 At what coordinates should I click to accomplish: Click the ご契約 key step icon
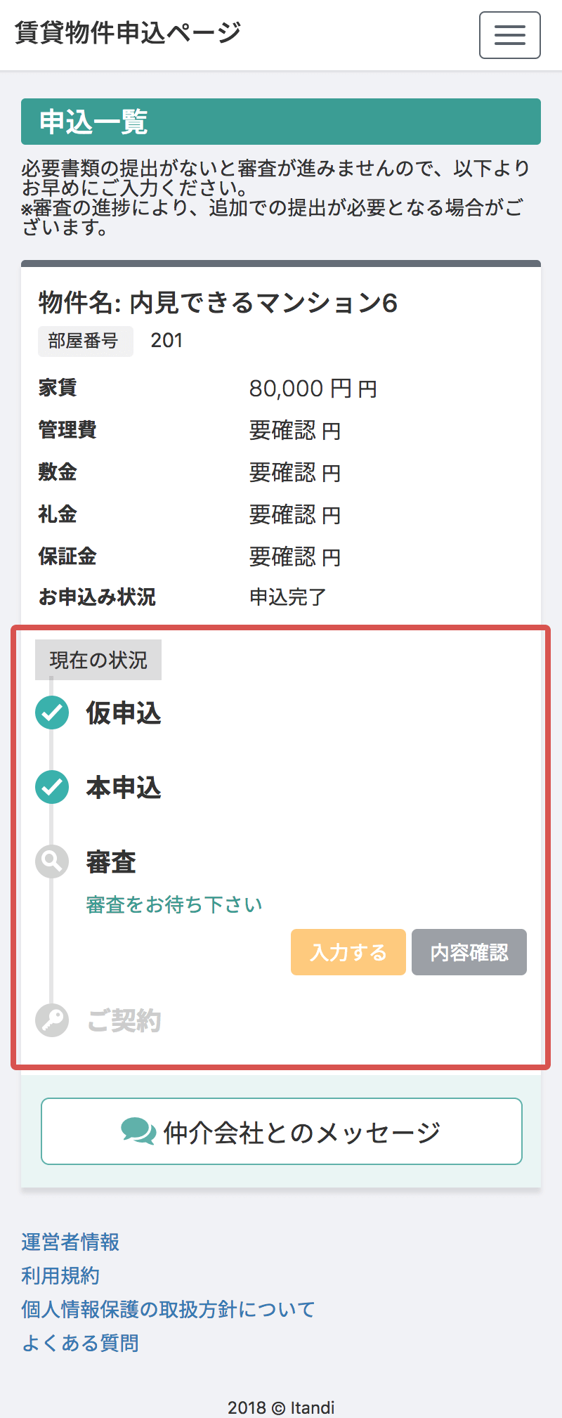52,1020
